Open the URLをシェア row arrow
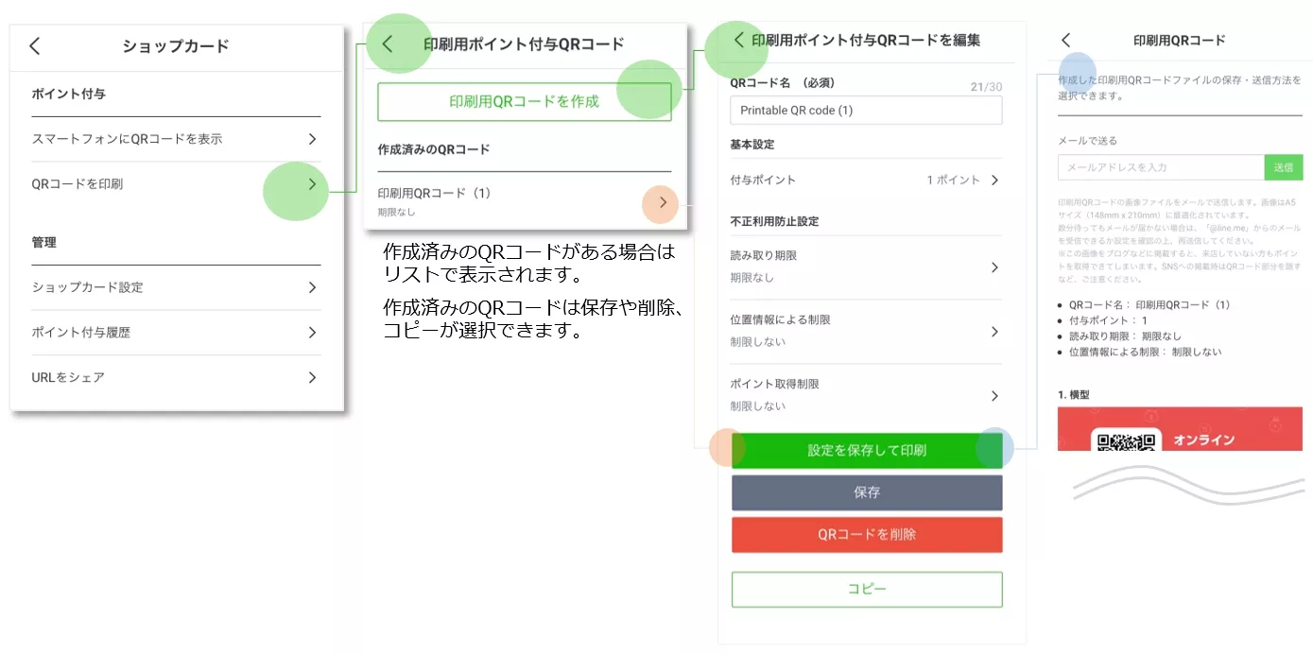 click(312, 377)
